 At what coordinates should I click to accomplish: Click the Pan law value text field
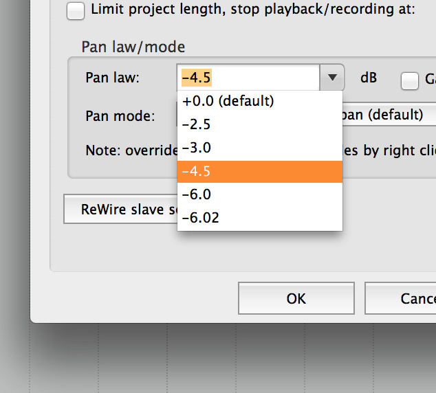tap(248, 78)
